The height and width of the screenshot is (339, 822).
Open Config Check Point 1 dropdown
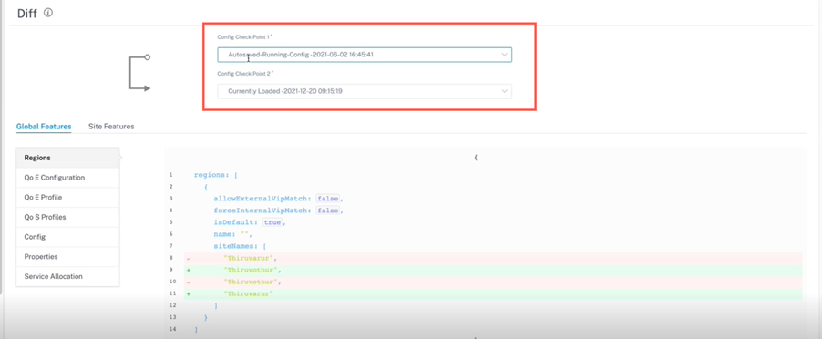pyautogui.click(x=365, y=55)
